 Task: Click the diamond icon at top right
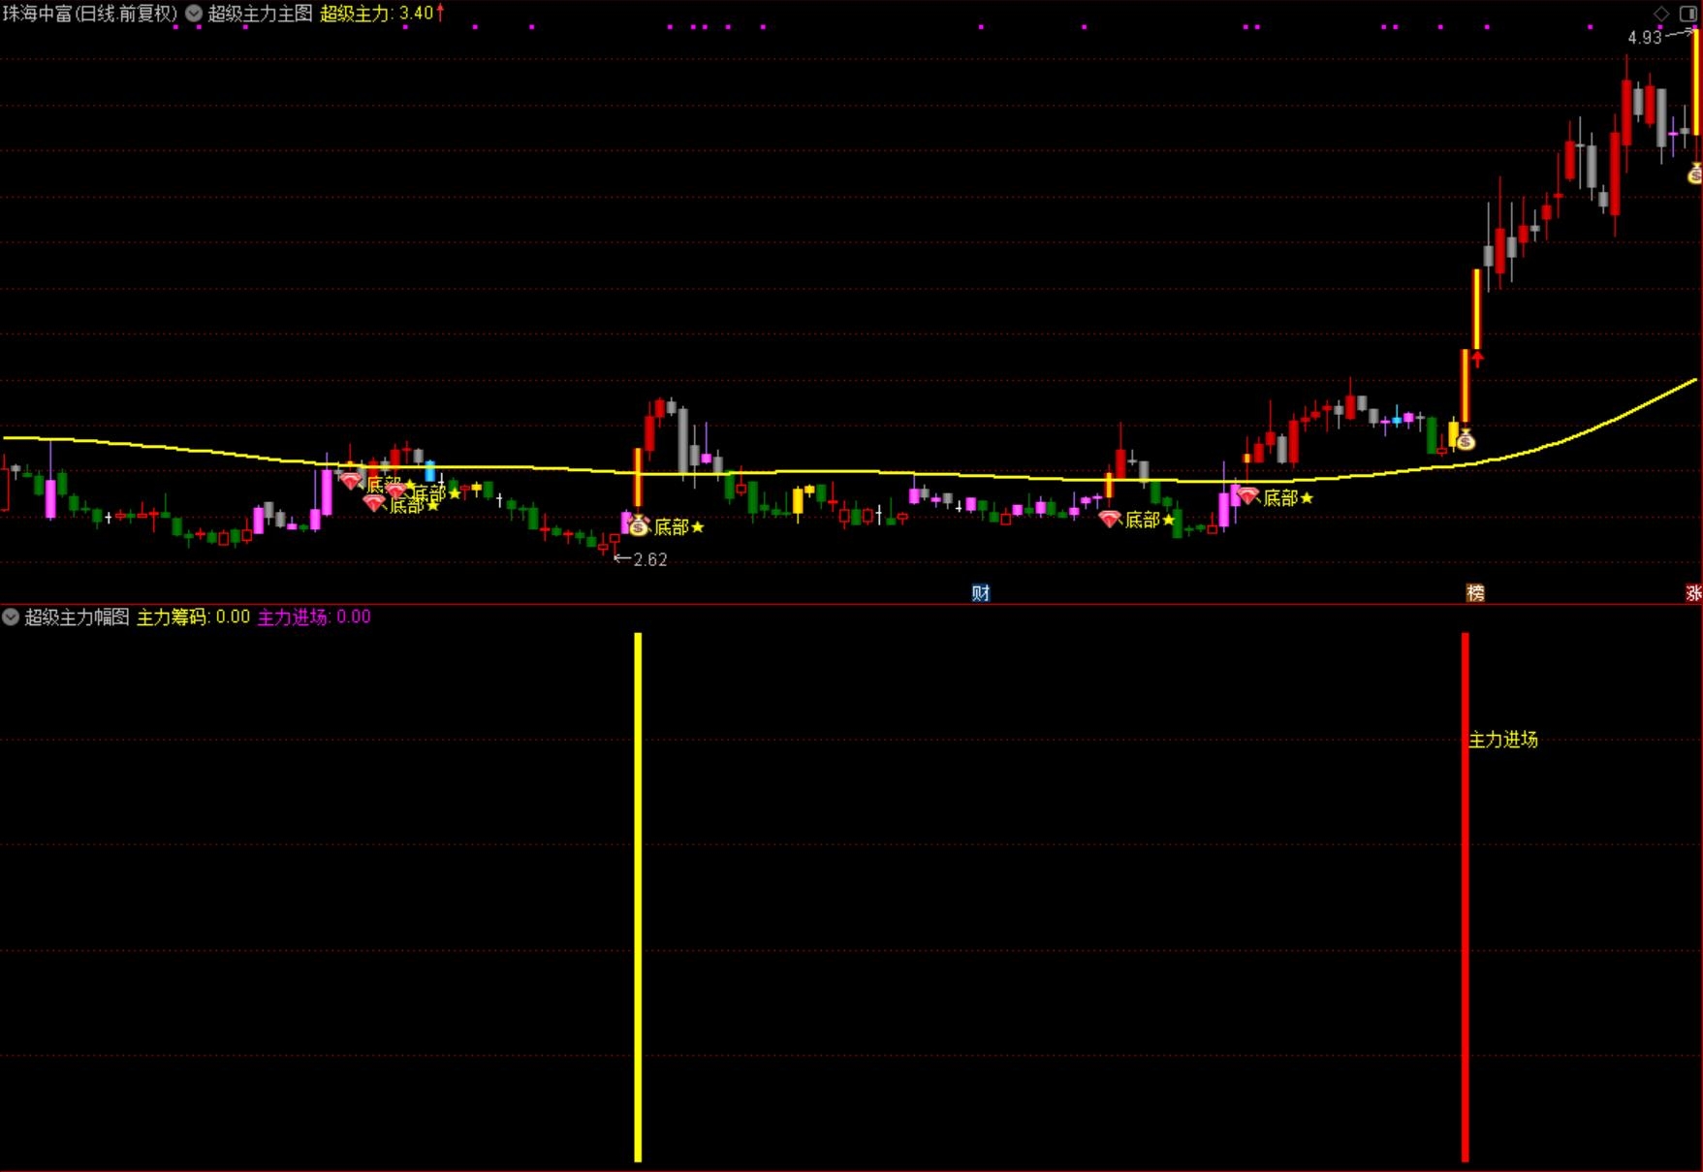coord(1661,14)
